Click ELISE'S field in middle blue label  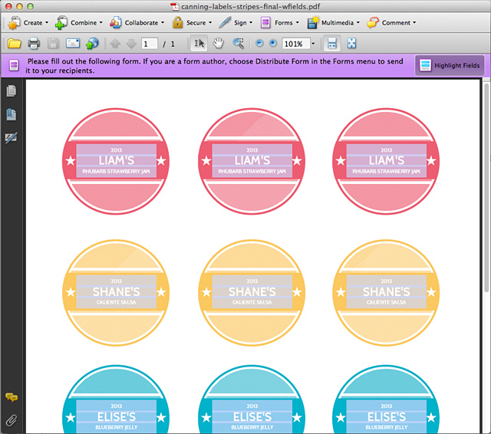point(252,417)
